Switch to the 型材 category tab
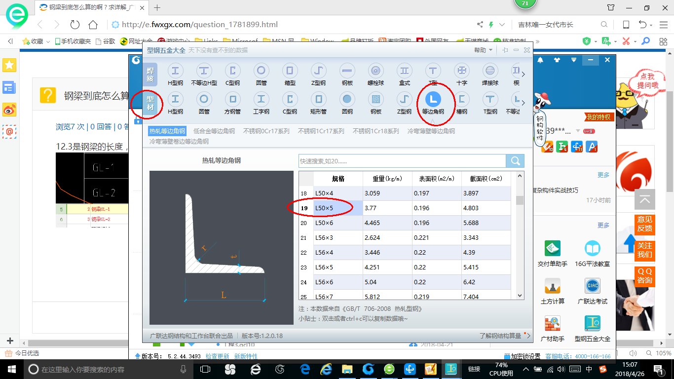 pos(150,103)
